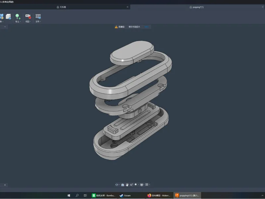Open Steam from the taskbar
The height and width of the screenshot is (199, 265).
(x=125, y=195)
